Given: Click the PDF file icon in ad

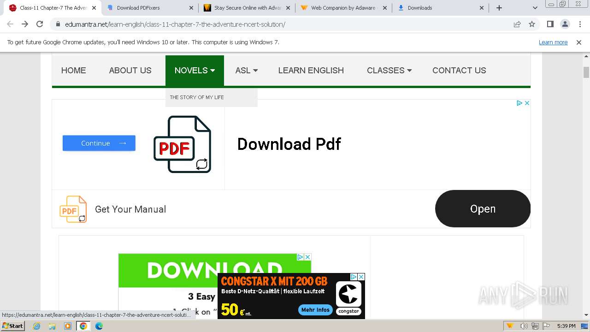Looking at the screenshot, I should pyautogui.click(x=183, y=144).
